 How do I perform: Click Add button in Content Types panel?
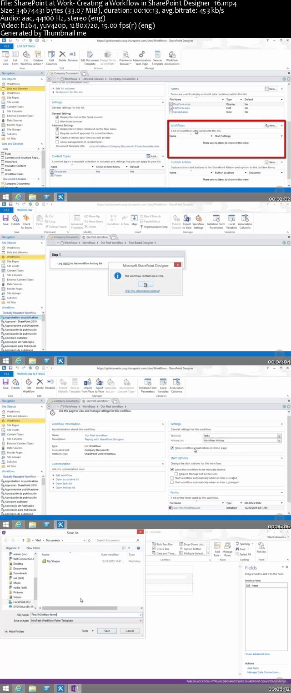[153, 156]
